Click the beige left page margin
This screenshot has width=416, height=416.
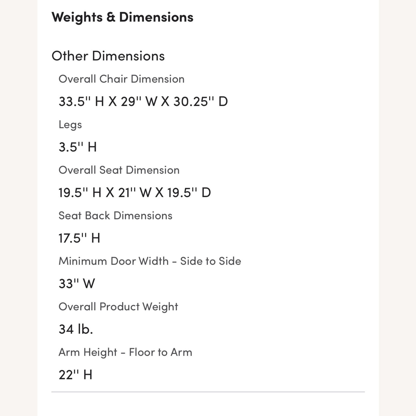[18, 208]
